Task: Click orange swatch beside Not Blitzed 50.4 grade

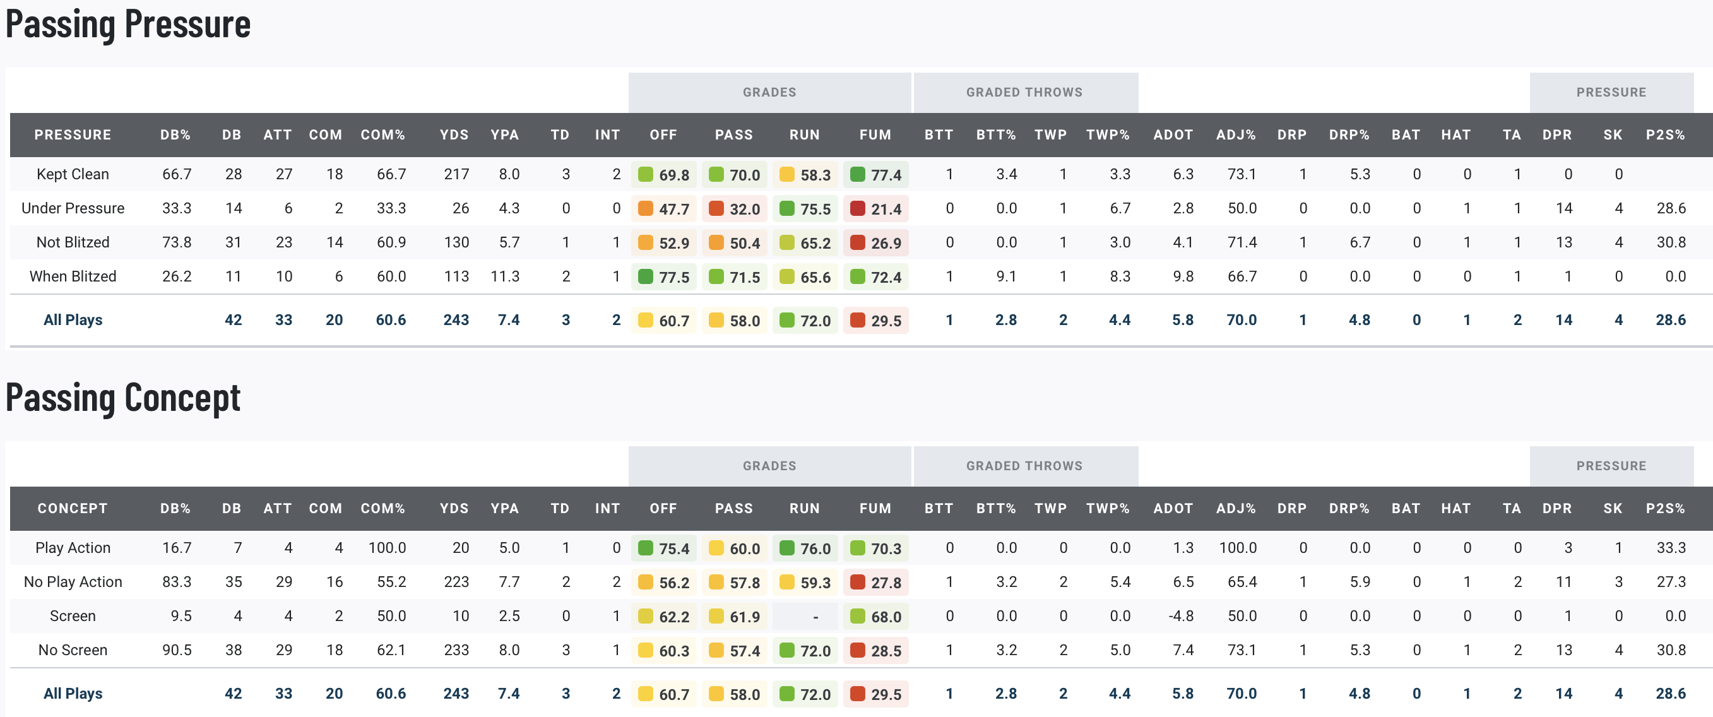Action: tap(716, 243)
